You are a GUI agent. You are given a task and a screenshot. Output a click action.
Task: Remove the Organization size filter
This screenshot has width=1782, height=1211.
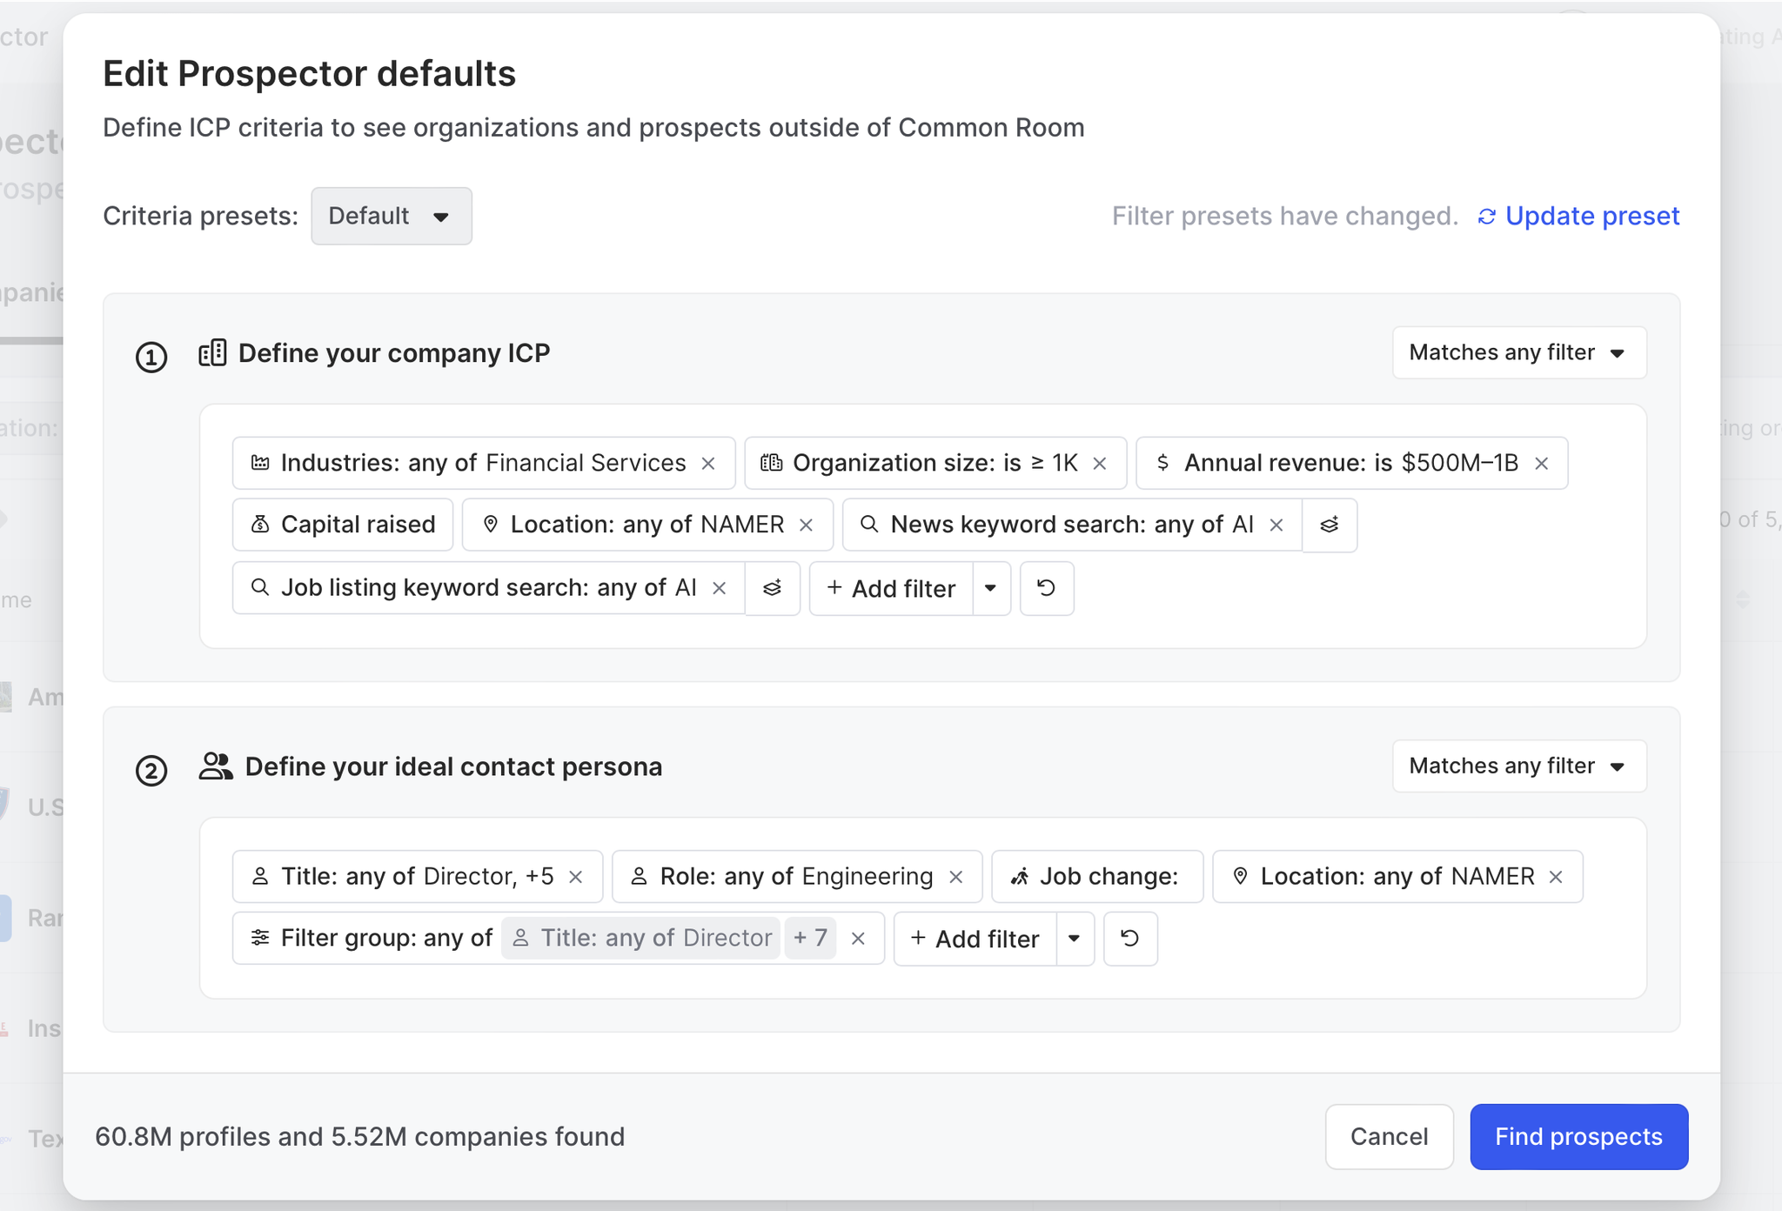(x=1100, y=464)
